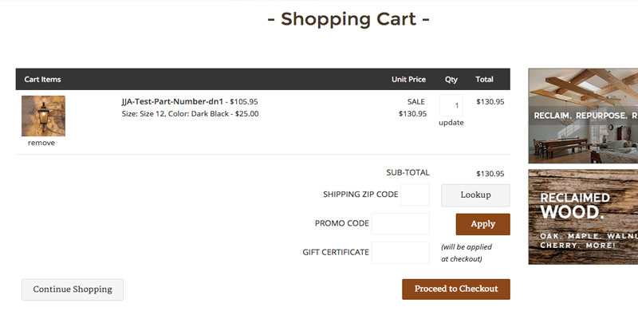This screenshot has width=638, height=319.
Task: Open the JJA-Test-Part-Number-dn1 product link
Action: (x=172, y=102)
